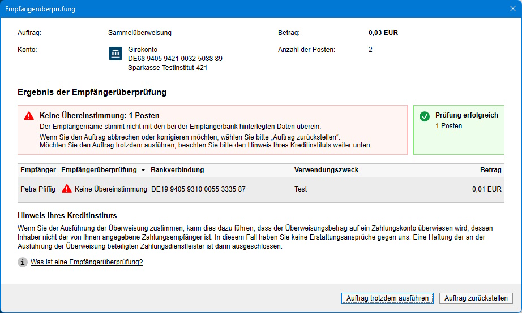Close the Empfängerüberprüfung dialog with the X
The image size is (522, 313).
pyautogui.click(x=513, y=8)
